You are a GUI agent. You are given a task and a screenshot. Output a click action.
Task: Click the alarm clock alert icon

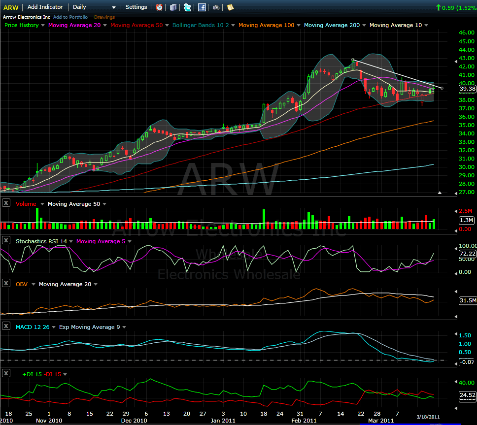point(159,7)
